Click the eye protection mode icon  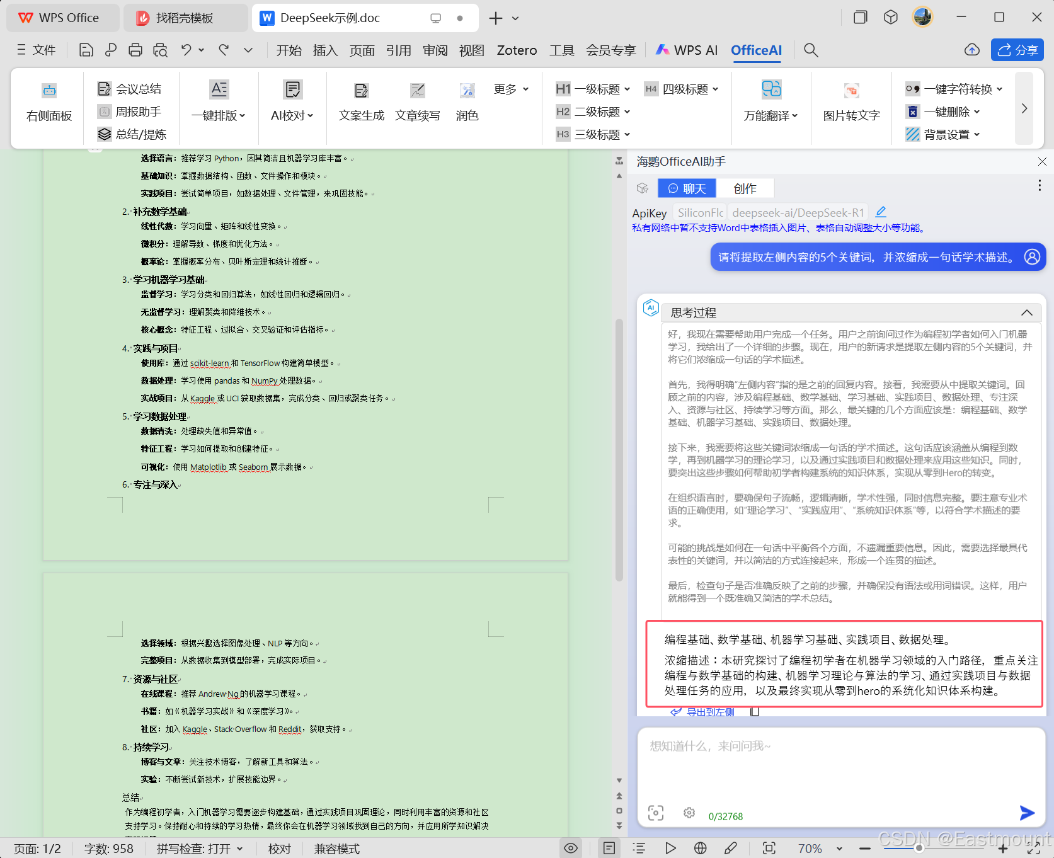point(571,848)
